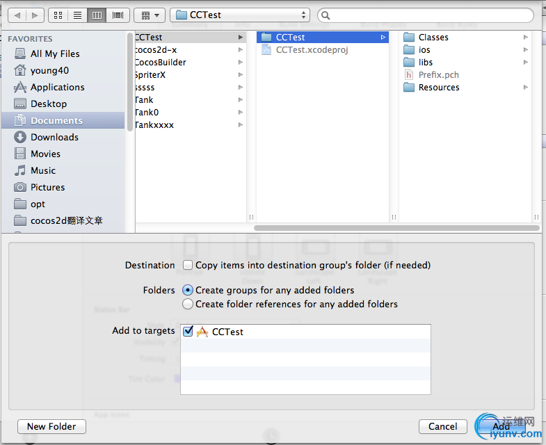This screenshot has width=546, height=445.
Task: Select Create groups for any added folders
Action: click(188, 290)
